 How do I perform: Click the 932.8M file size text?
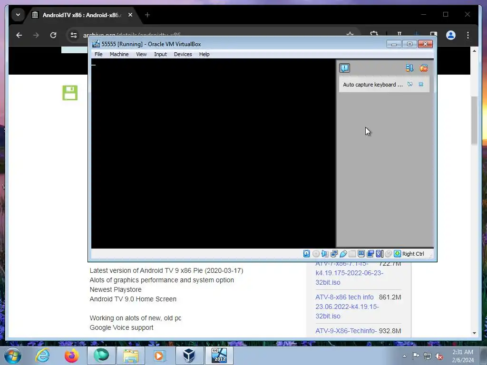tap(390, 331)
